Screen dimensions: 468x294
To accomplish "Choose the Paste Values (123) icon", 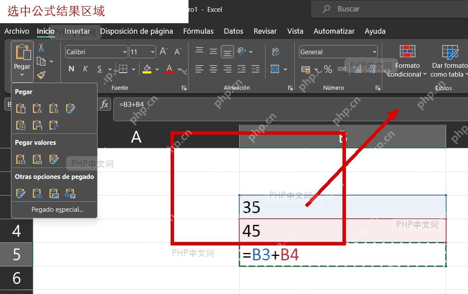I will [21, 159].
